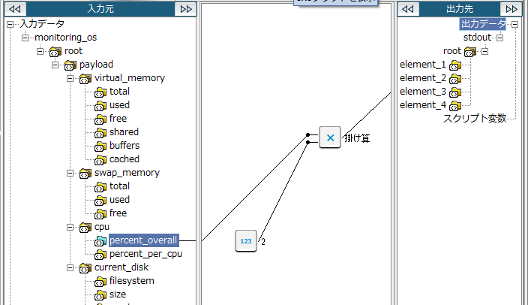This screenshot has width=528, height=305.
Task: Select the 出力データ root item
Action: pyautogui.click(x=483, y=24)
